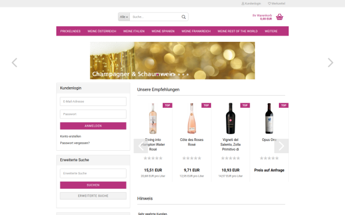Click the Suchen button
This screenshot has height=215, width=345.
(93, 185)
